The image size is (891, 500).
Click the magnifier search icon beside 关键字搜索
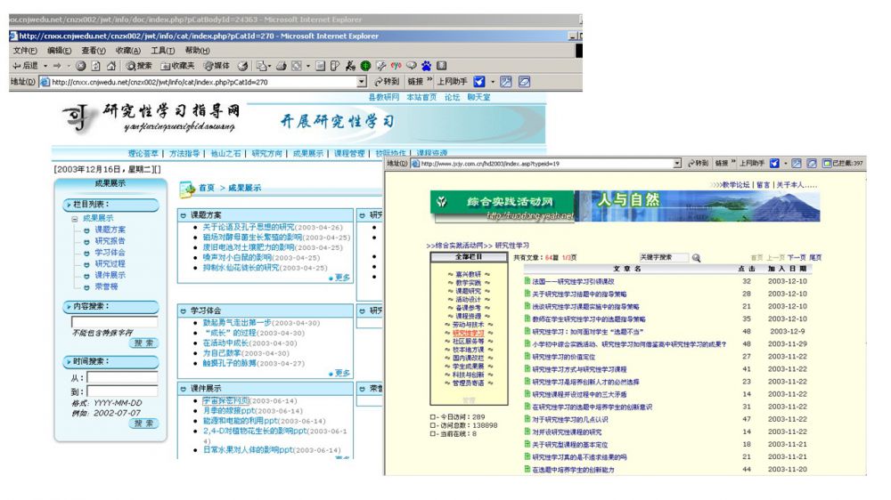pyautogui.click(x=696, y=258)
